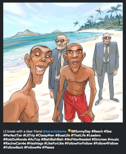
Task: Open the #Follow4Follow hashtag
Action: tap(106, 143)
